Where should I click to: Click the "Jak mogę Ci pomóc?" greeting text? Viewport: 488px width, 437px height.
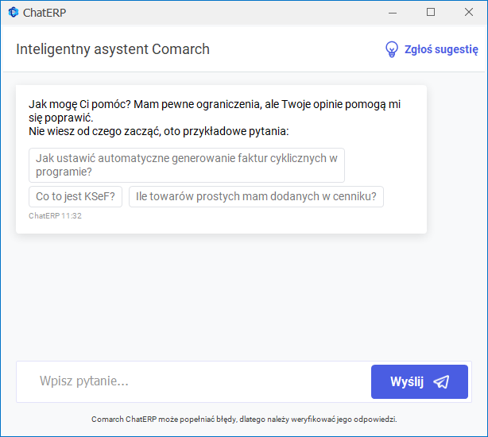[x=79, y=104]
